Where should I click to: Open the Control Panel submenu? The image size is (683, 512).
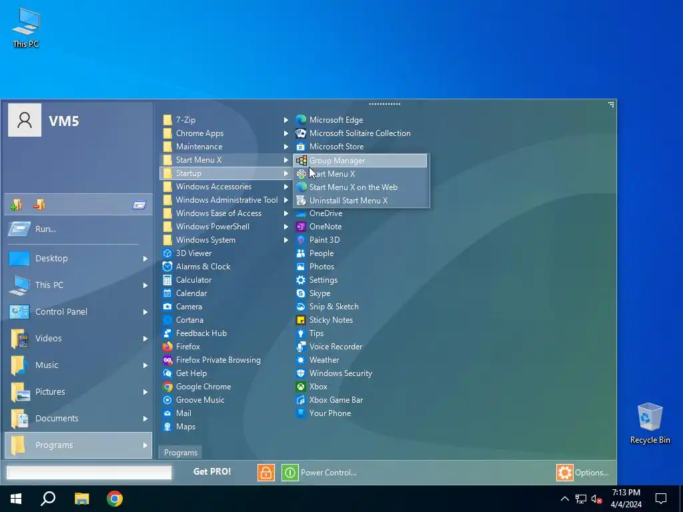pos(79,312)
